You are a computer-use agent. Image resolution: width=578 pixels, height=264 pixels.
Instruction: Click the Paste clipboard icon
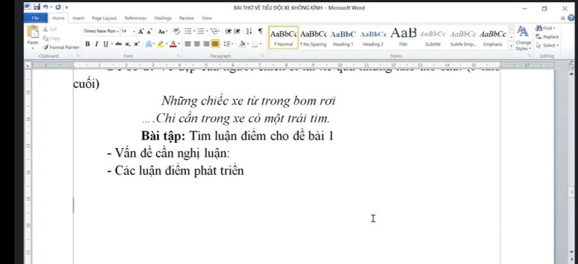(x=32, y=33)
